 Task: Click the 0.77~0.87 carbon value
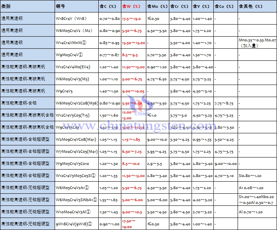[109, 55]
